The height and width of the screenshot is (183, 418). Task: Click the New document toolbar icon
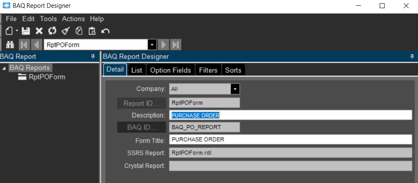(x=9, y=31)
